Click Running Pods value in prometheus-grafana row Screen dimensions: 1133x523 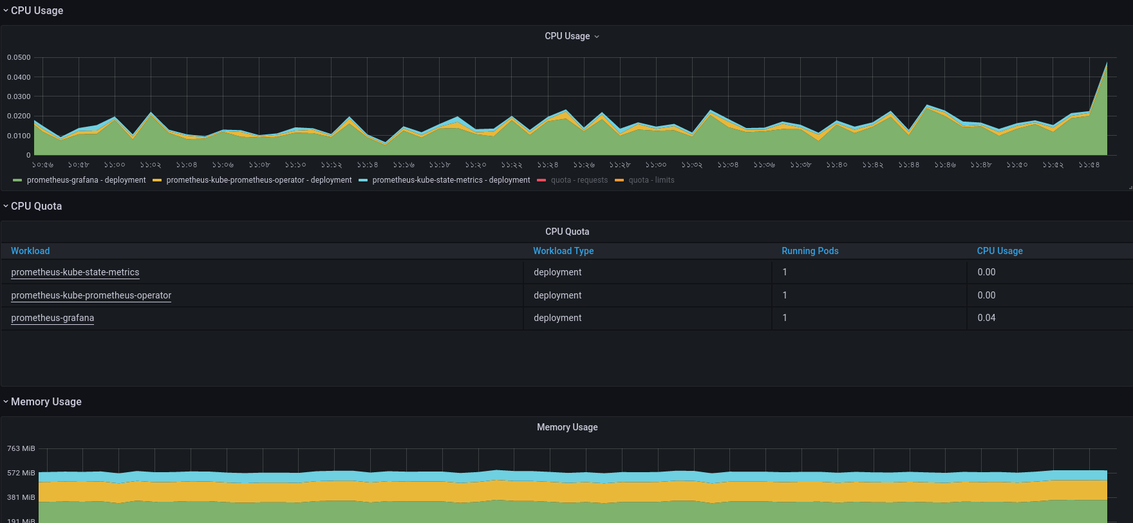tap(785, 318)
